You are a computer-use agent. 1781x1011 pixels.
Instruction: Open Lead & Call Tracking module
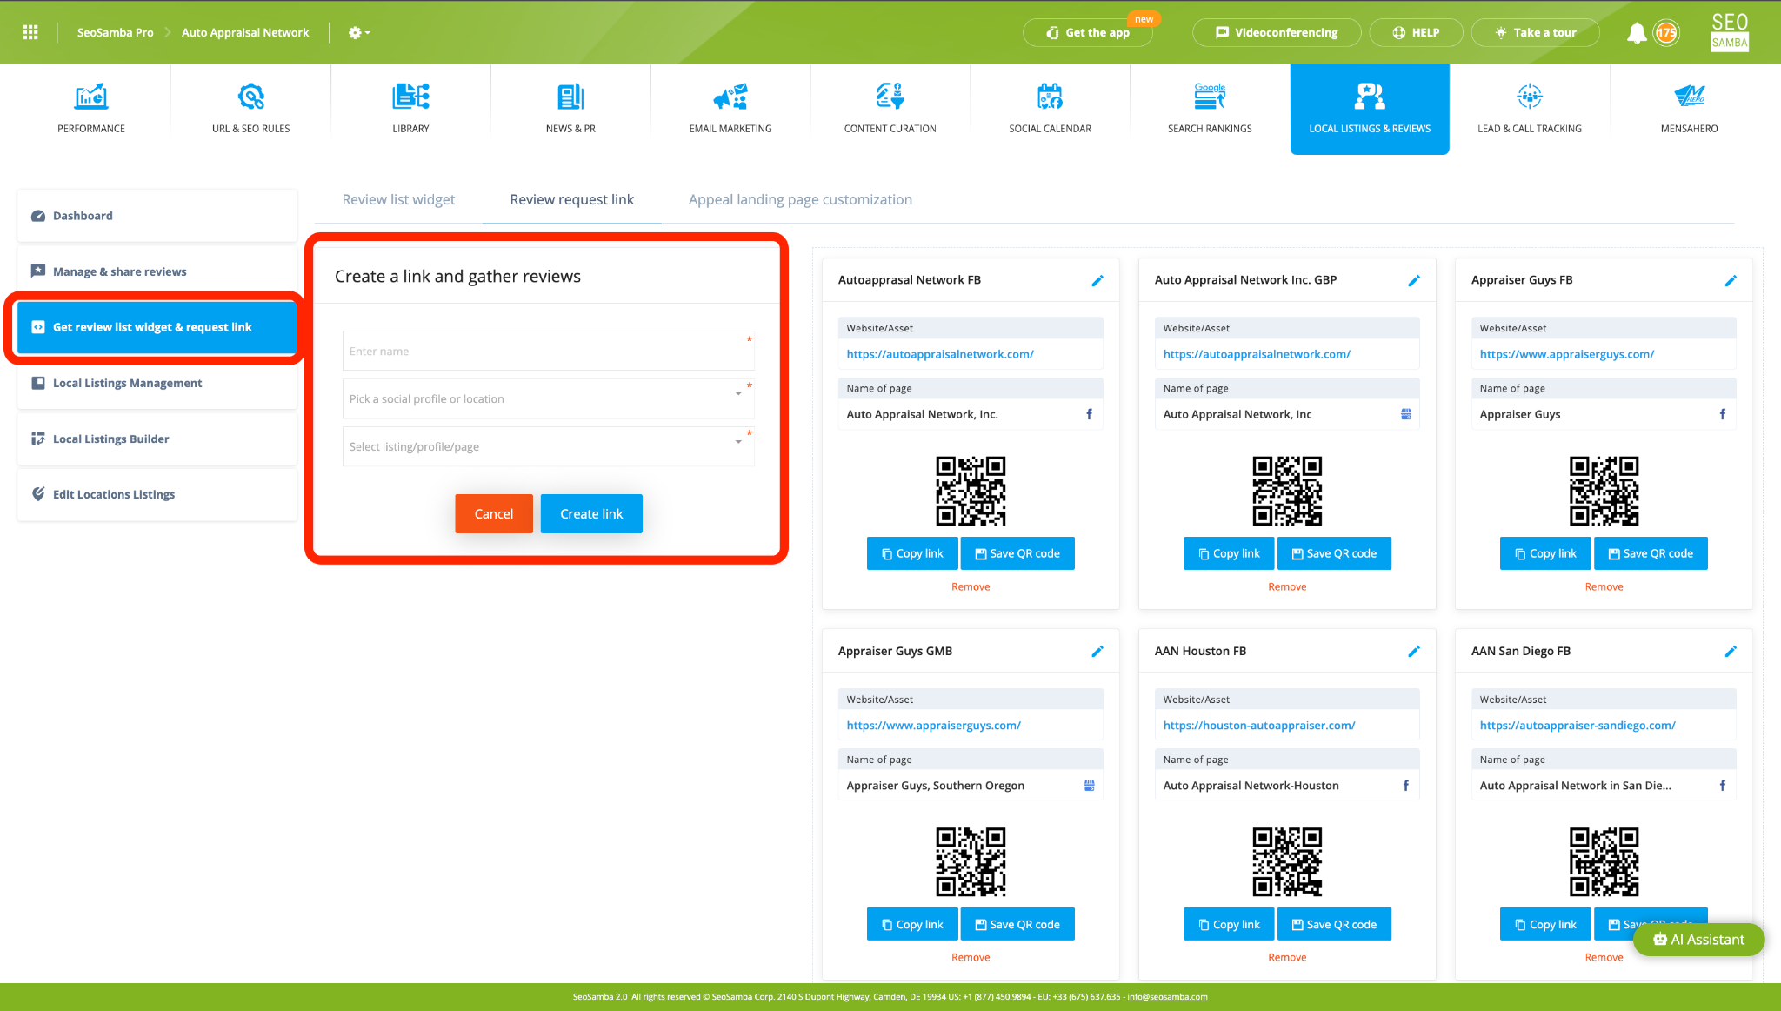click(x=1530, y=109)
